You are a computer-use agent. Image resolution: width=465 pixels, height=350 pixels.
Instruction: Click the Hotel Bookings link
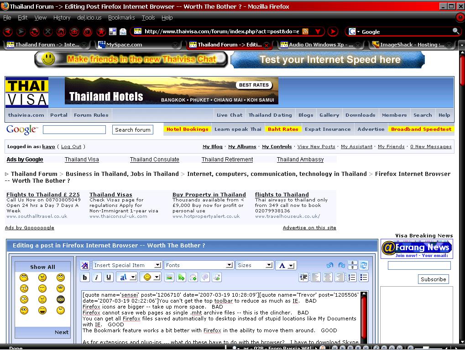click(x=188, y=129)
